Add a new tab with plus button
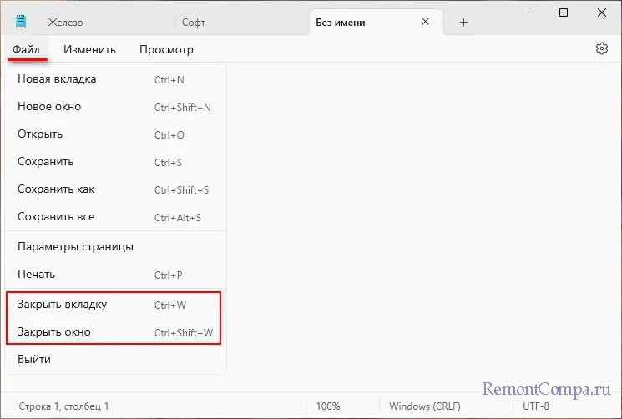Viewport: 622px width, 419px height. pos(464,23)
